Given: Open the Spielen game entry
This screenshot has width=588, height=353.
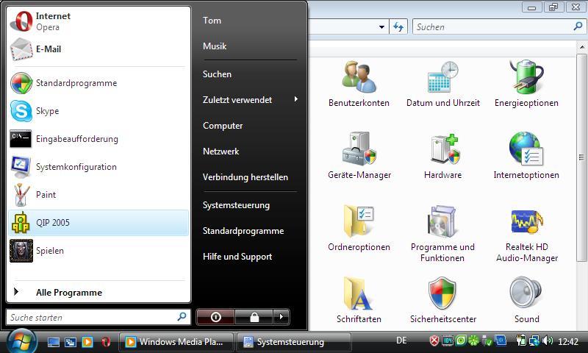Looking at the screenshot, I should click(98, 251).
